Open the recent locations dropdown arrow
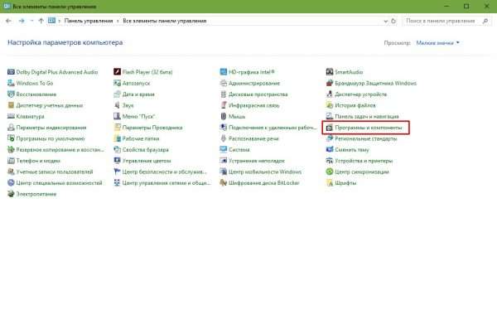 click(31, 21)
